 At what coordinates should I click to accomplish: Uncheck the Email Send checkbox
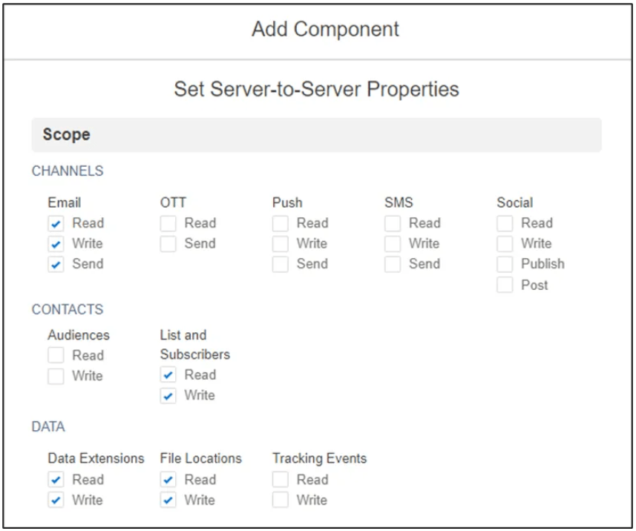[56, 265]
